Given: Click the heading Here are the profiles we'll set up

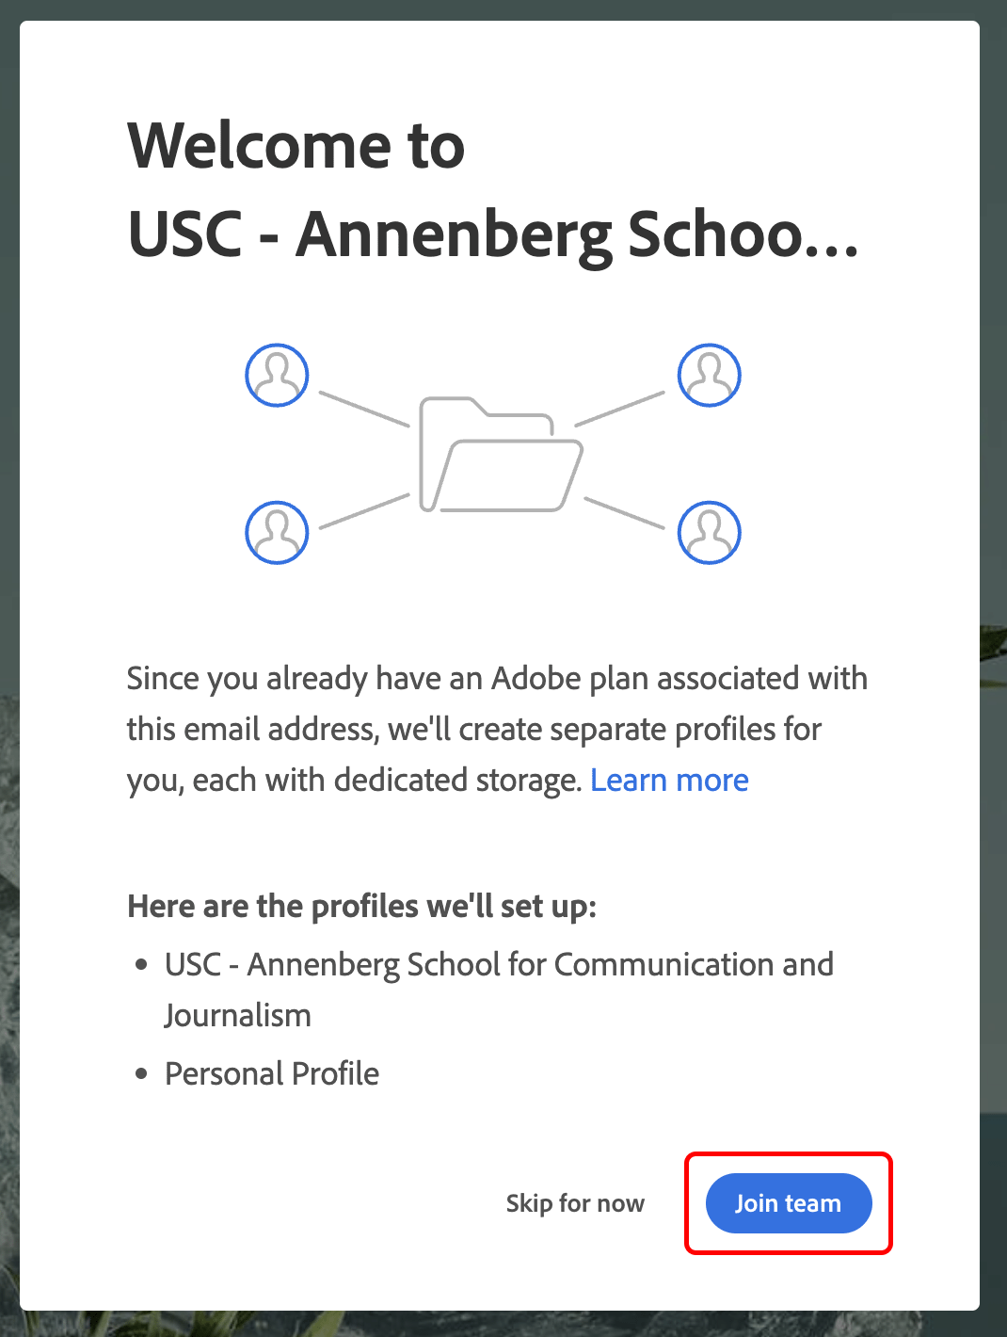Looking at the screenshot, I should tap(365, 906).
